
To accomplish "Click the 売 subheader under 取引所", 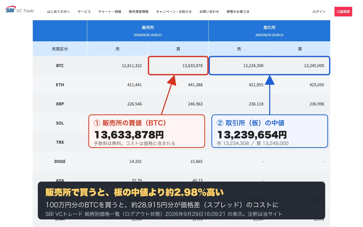I will (239, 49).
